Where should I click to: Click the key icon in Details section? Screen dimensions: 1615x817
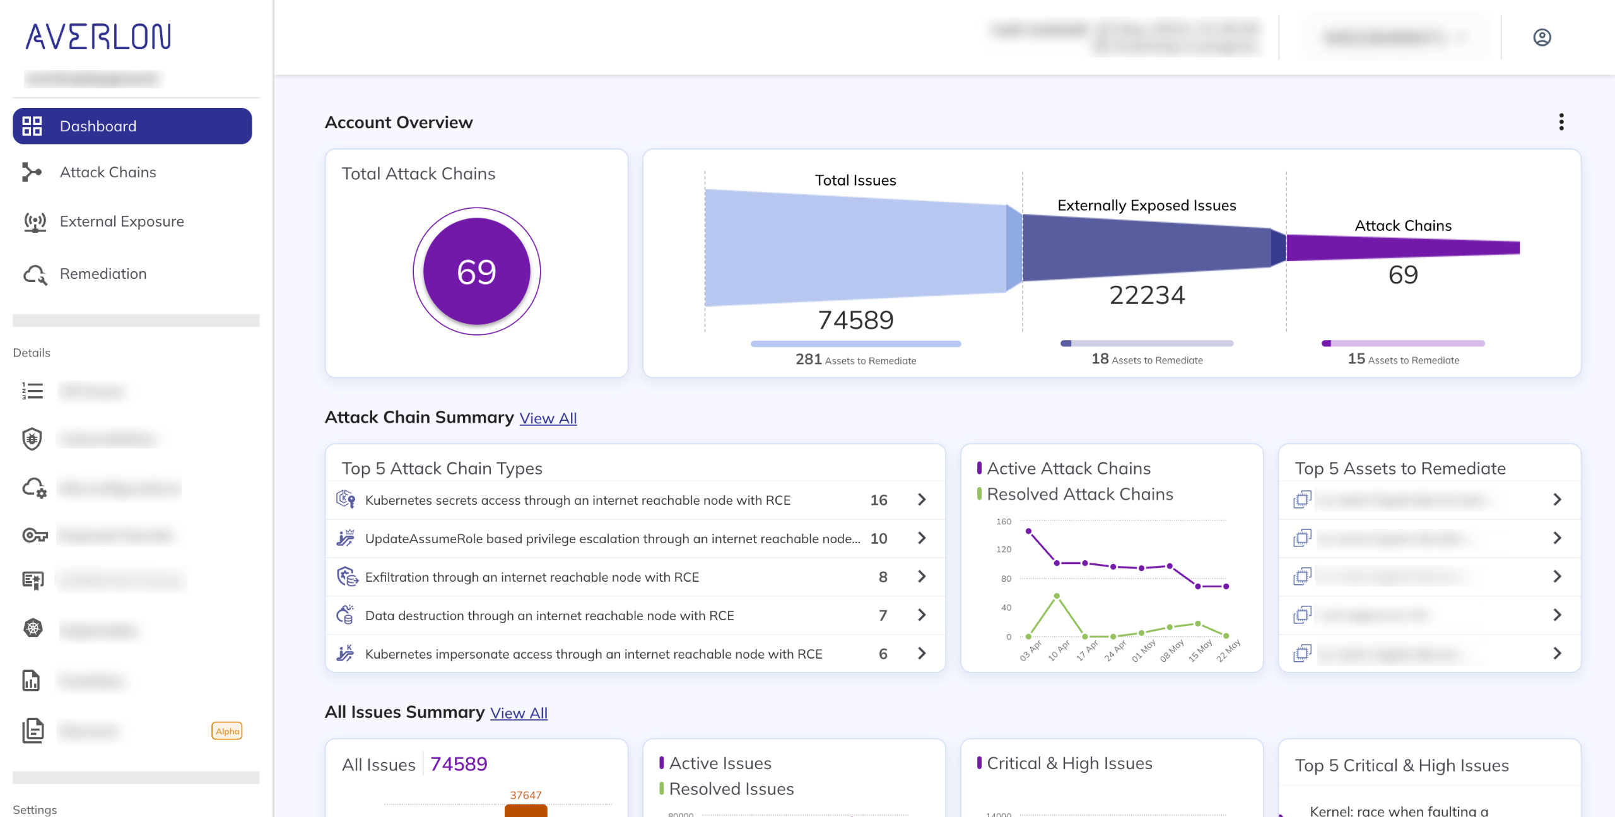tap(35, 536)
